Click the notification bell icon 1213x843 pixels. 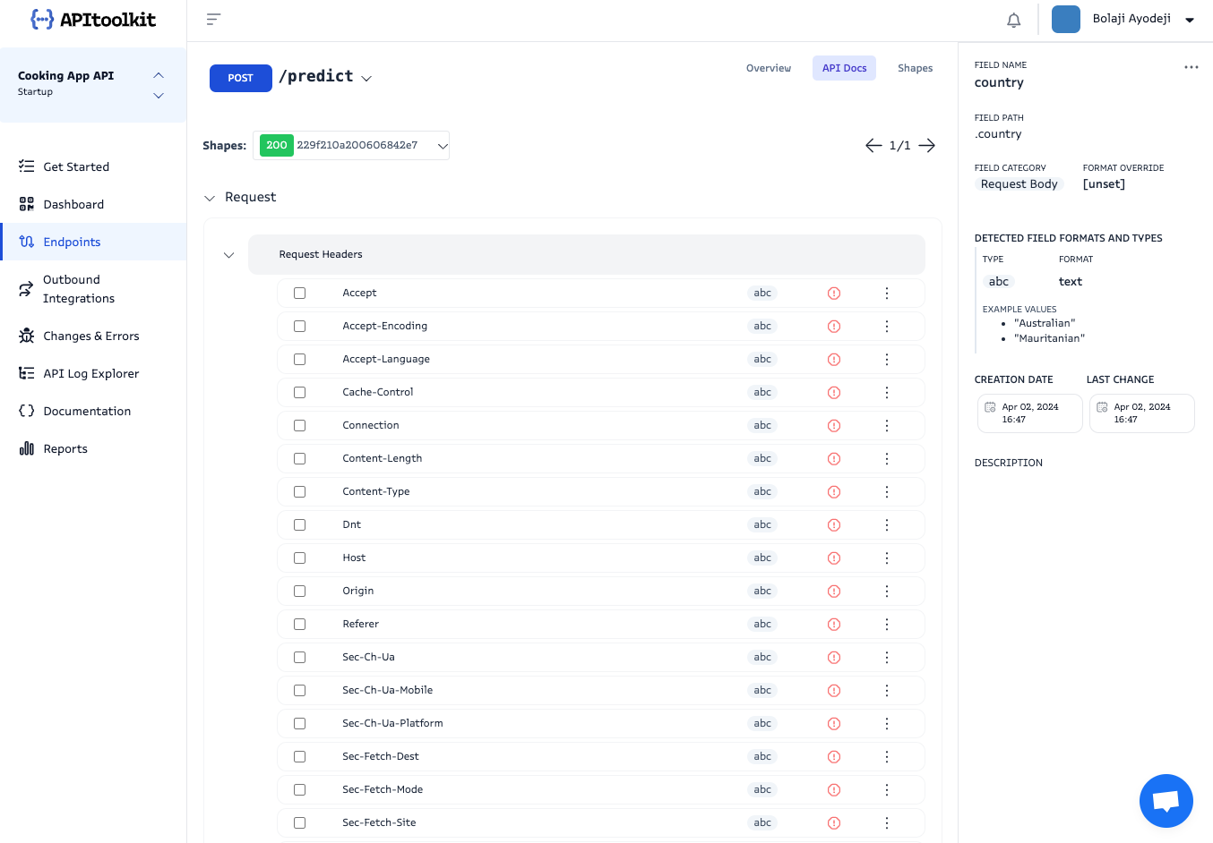click(1013, 18)
